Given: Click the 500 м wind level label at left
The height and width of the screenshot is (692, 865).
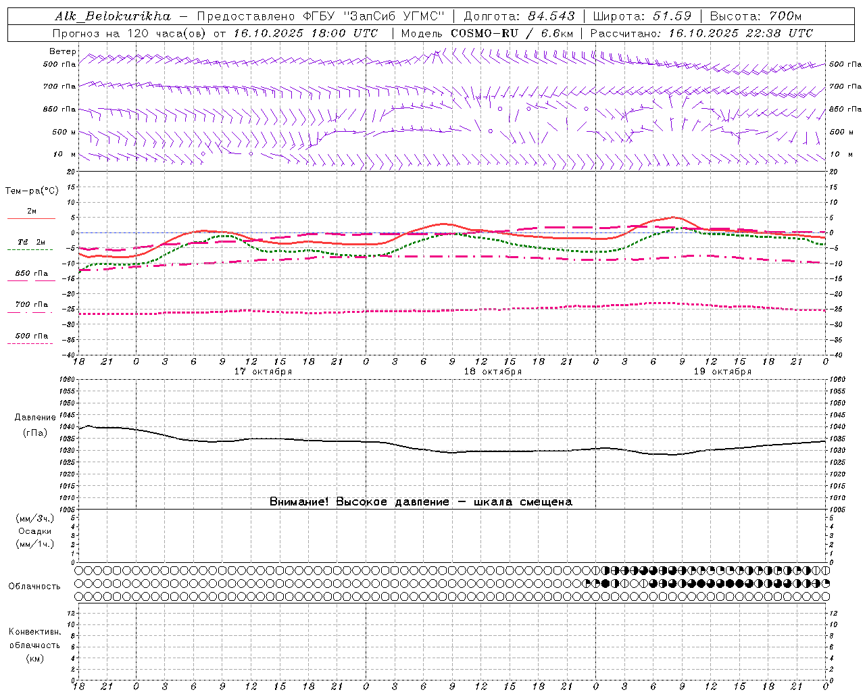Looking at the screenshot, I should coord(64,132).
